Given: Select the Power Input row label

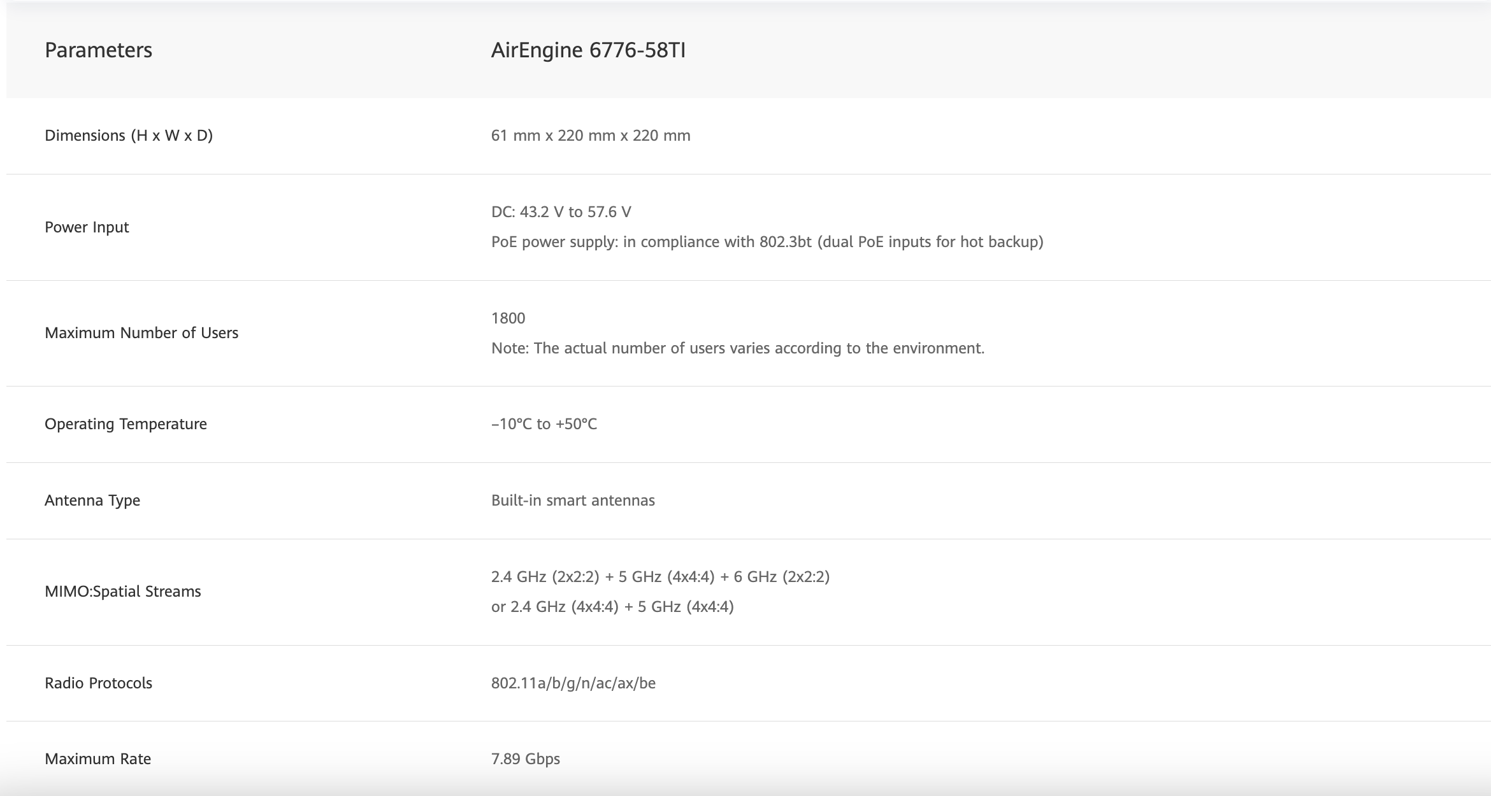Looking at the screenshot, I should 87,227.
